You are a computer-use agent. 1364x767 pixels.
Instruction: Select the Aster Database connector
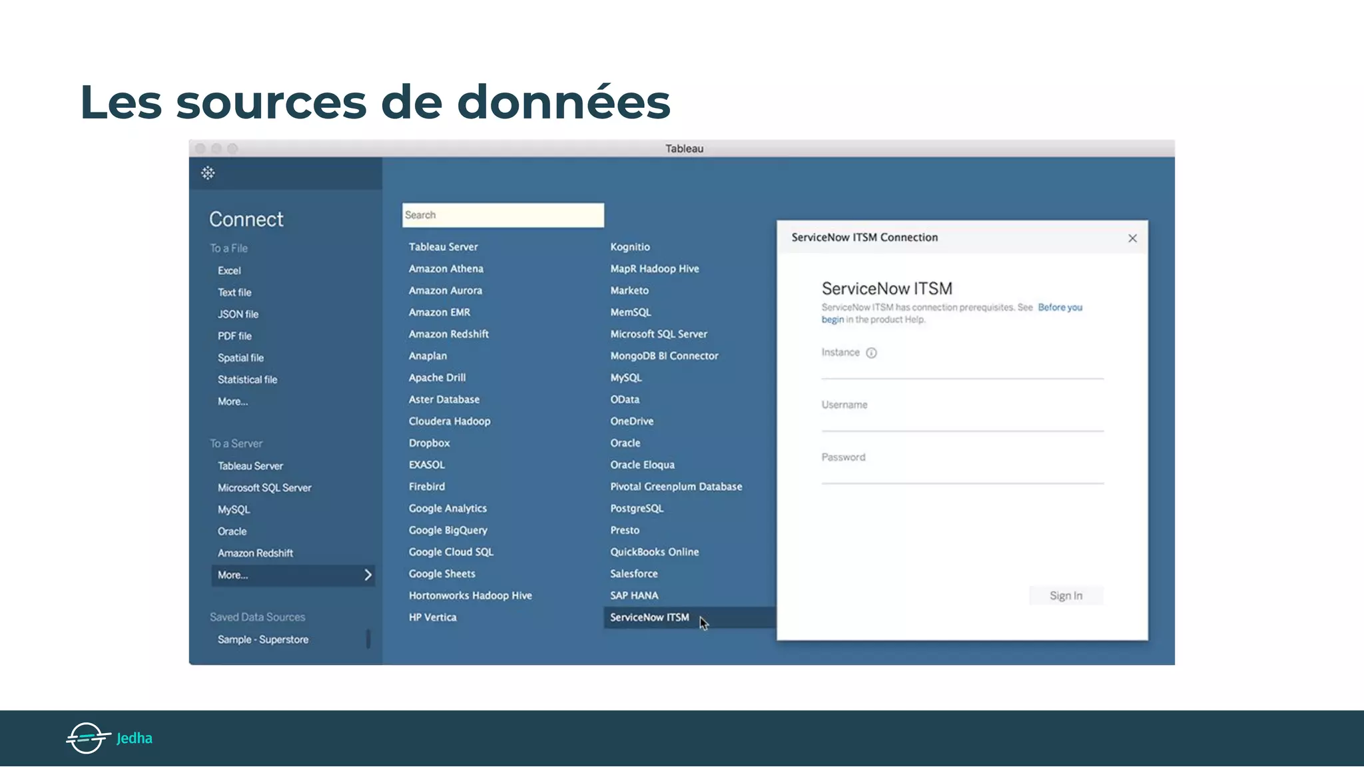coord(444,399)
